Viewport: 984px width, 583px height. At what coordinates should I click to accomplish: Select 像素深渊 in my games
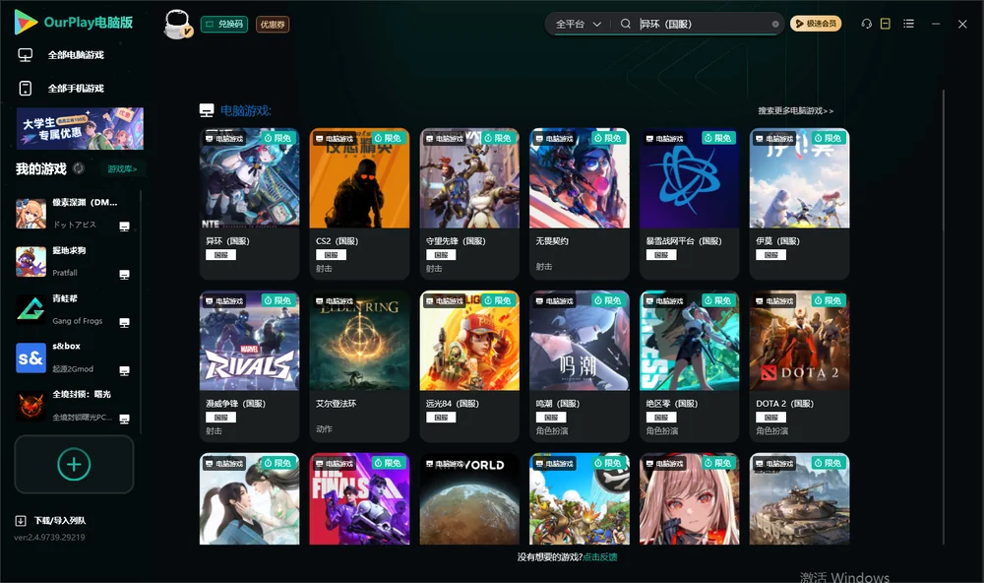click(74, 214)
